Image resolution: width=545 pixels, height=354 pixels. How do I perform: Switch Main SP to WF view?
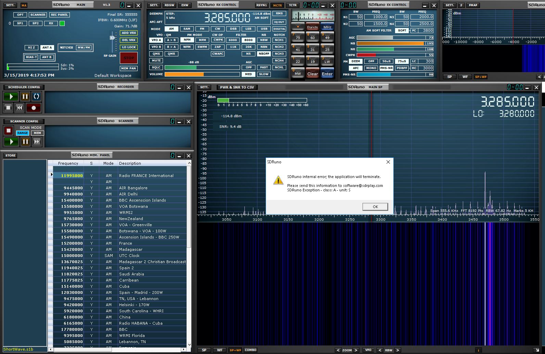click(220, 350)
